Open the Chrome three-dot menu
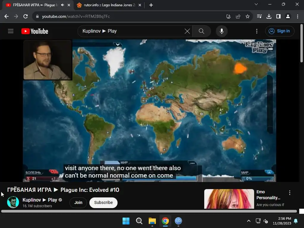 [297, 16]
